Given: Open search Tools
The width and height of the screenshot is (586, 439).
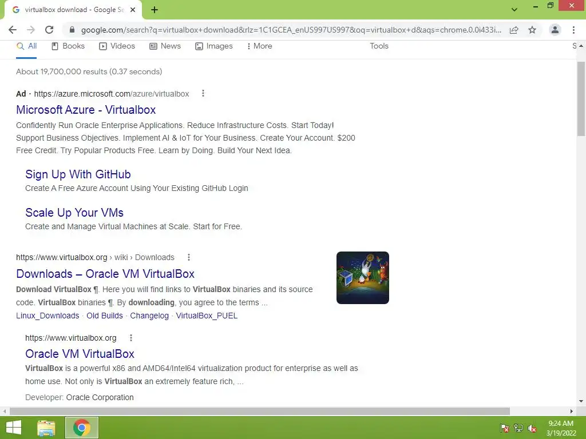Looking at the screenshot, I should click(x=379, y=46).
